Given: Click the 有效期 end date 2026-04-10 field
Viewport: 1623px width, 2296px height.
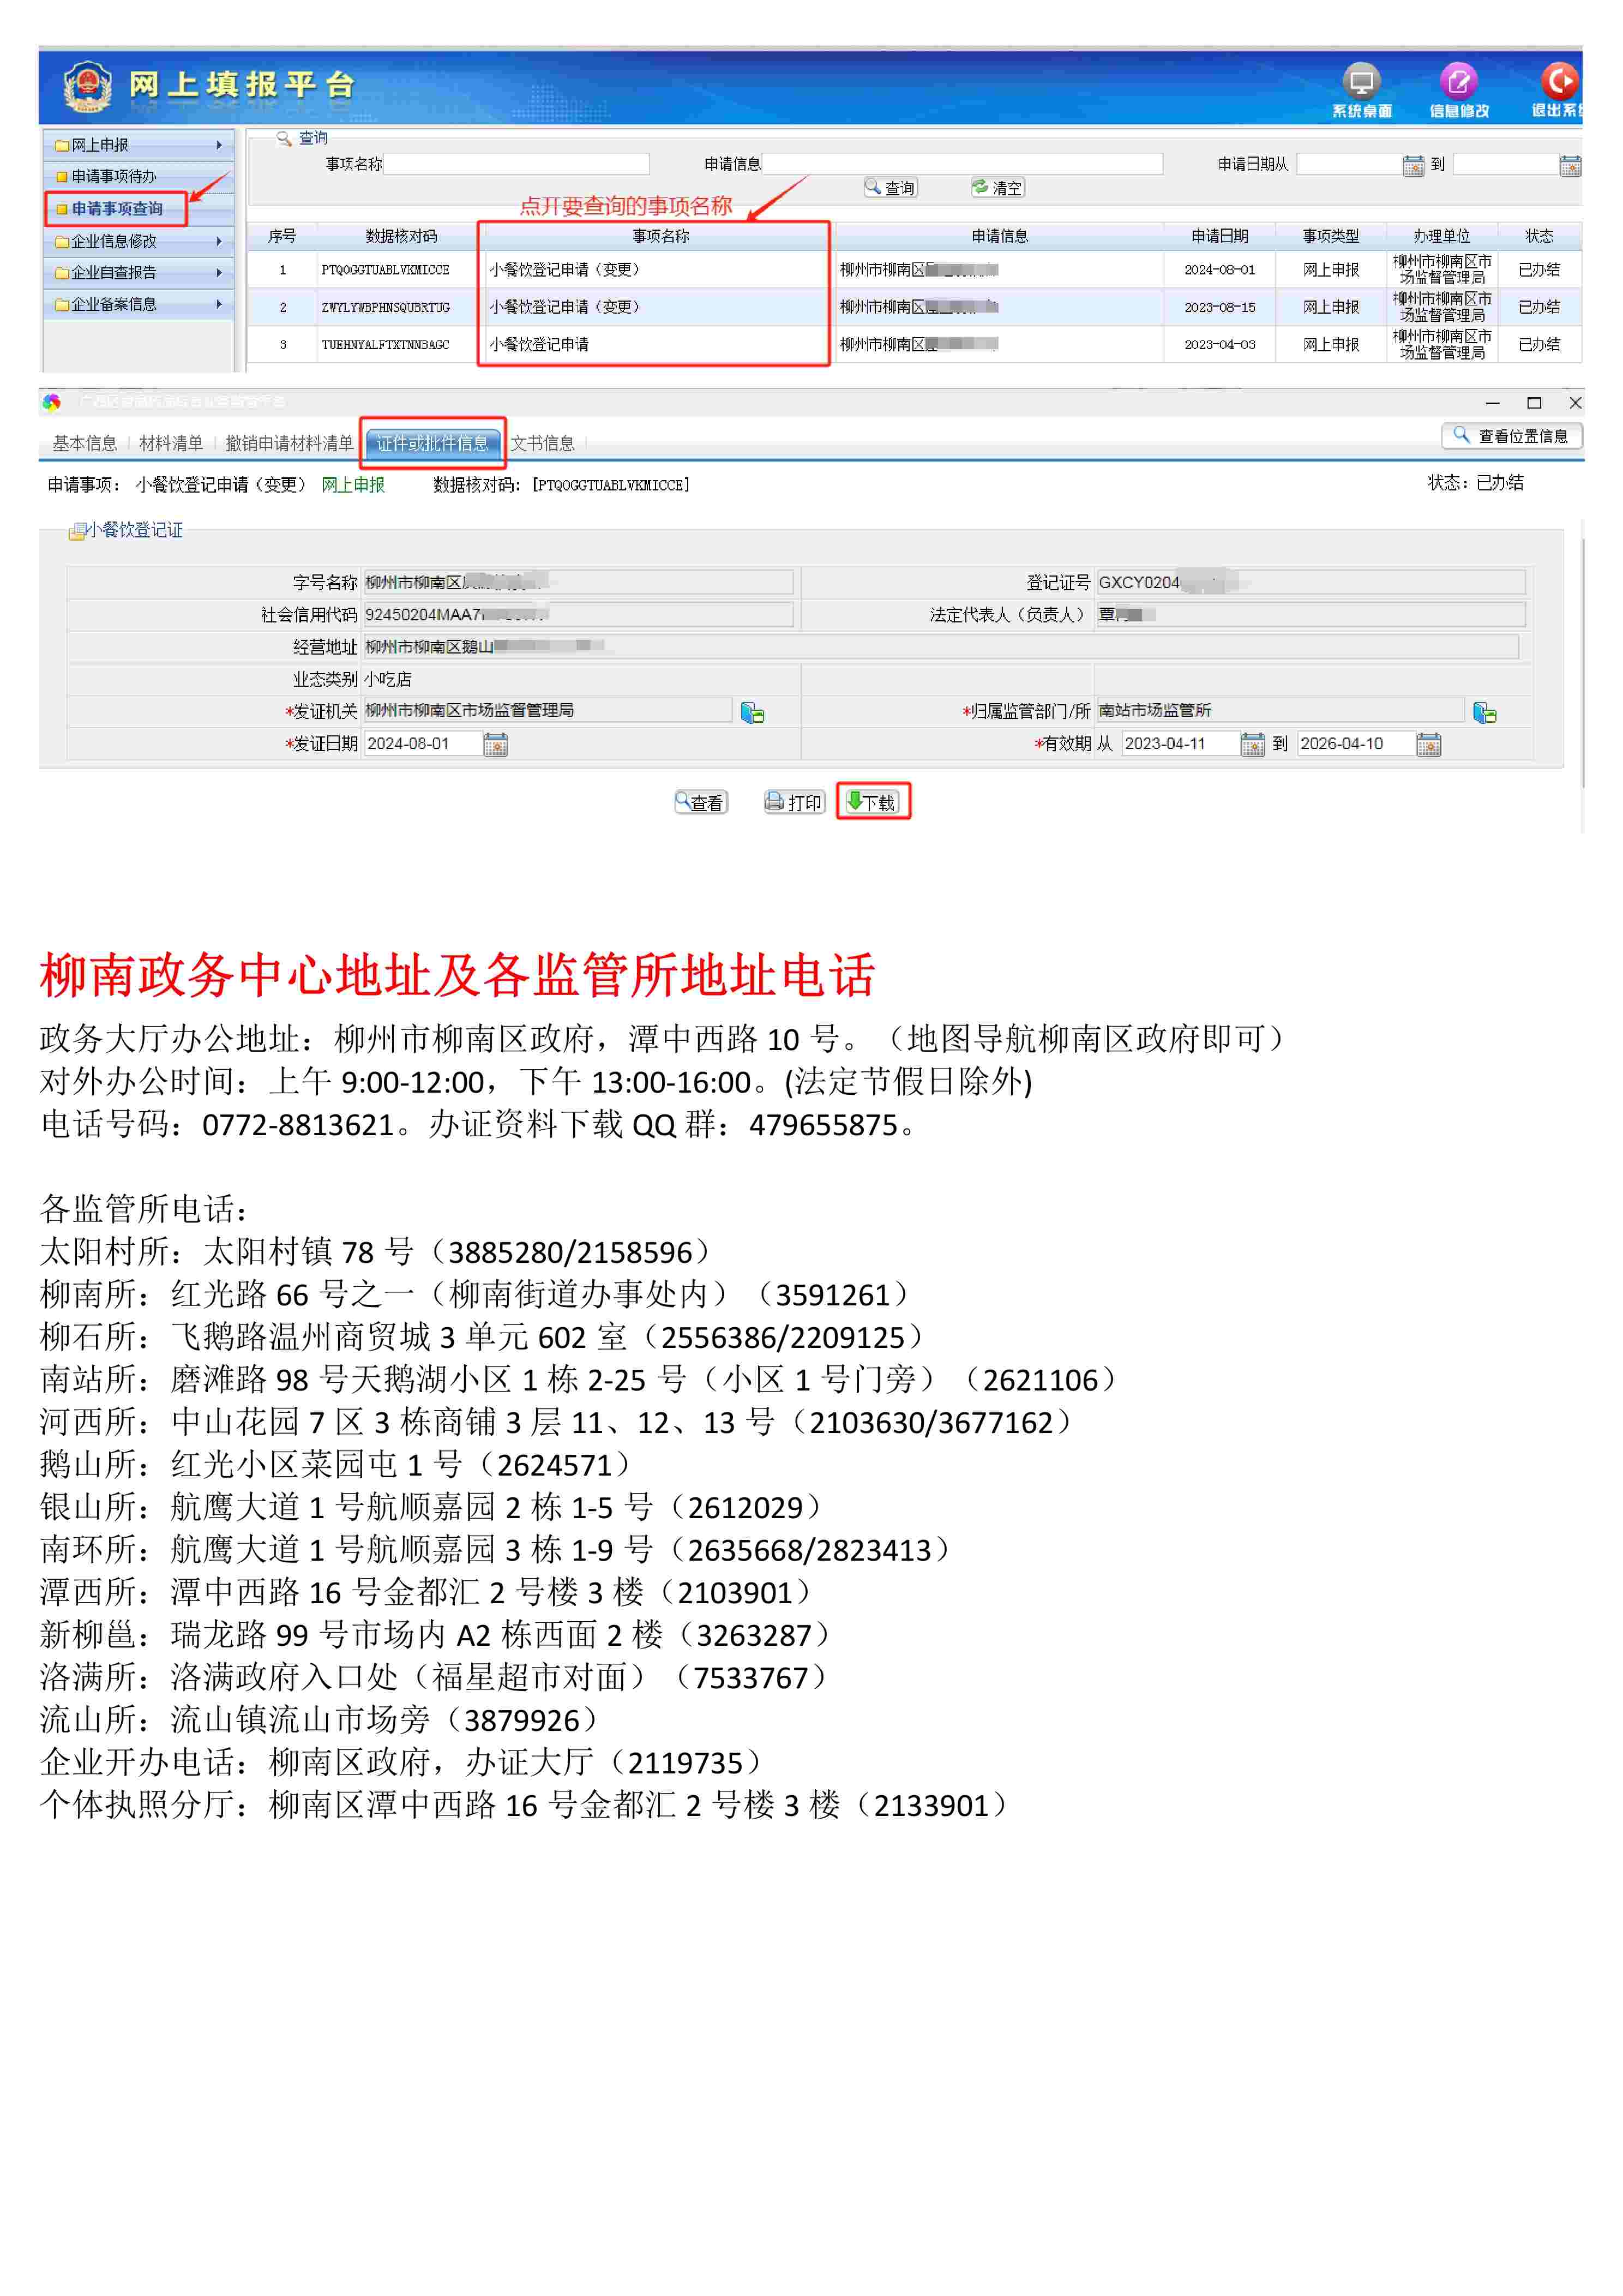Looking at the screenshot, I should [1356, 744].
